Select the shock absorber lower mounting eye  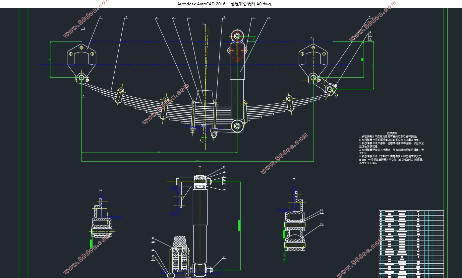point(237,126)
